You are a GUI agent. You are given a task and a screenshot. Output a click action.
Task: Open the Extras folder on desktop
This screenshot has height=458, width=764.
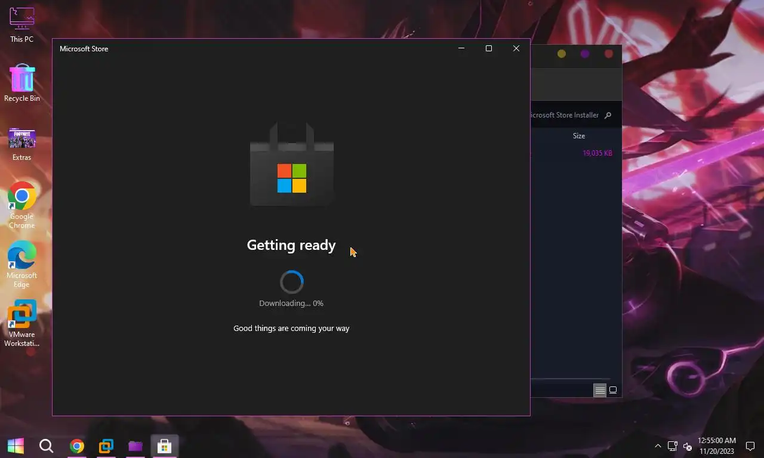click(x=22, y=144)
